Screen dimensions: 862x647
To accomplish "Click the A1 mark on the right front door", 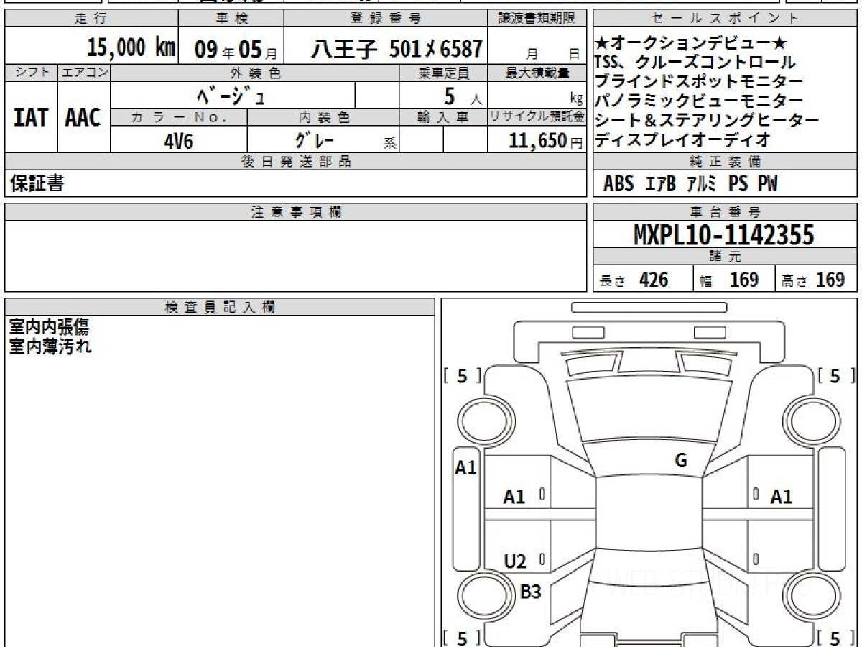I will [782, 497].
